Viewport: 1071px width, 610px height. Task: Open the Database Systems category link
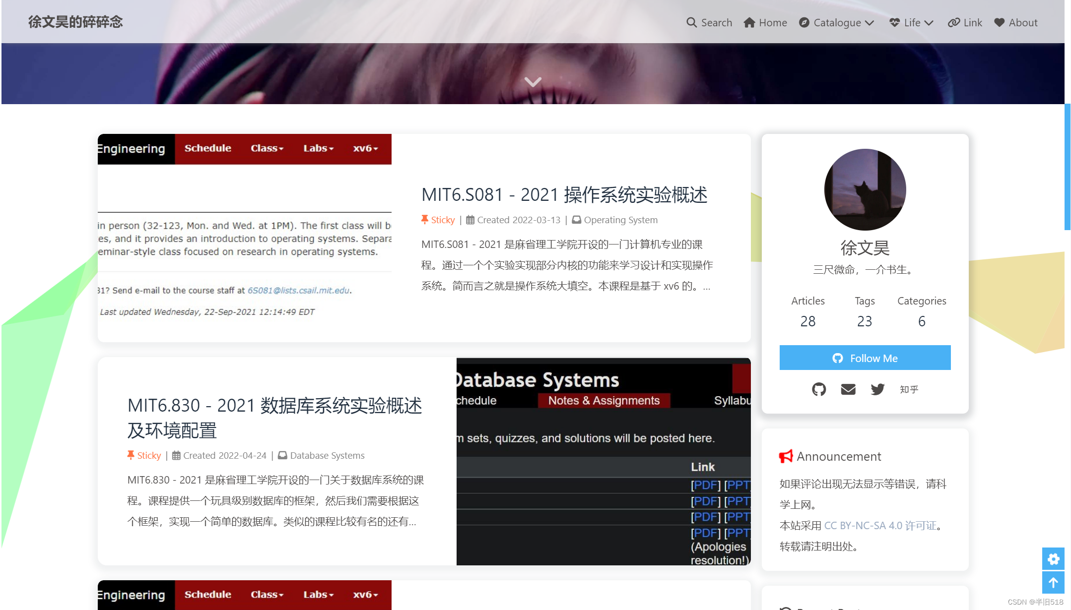[x=327, y=455]
